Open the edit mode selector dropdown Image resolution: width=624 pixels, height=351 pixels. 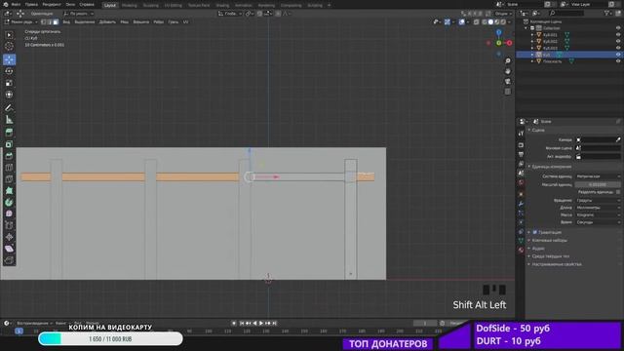tap(20, 21)
